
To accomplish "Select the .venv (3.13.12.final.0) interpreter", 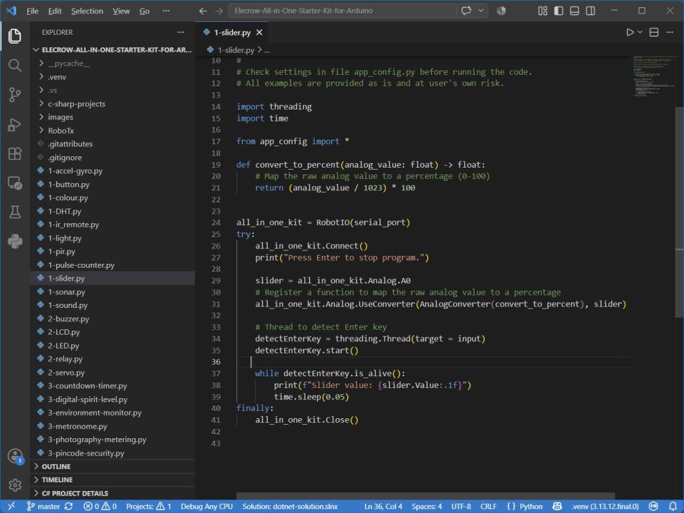I will [x=605, y=506].
